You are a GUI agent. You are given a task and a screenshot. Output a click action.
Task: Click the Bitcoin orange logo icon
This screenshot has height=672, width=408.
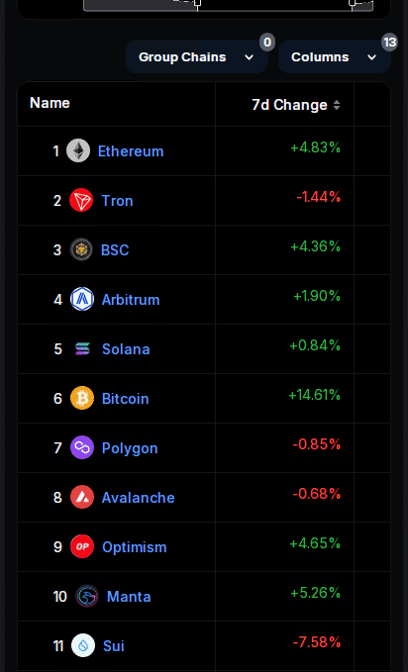82,398
